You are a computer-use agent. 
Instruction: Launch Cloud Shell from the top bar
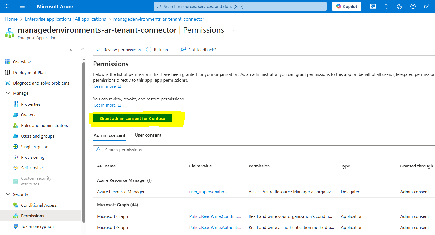[373, 6]
